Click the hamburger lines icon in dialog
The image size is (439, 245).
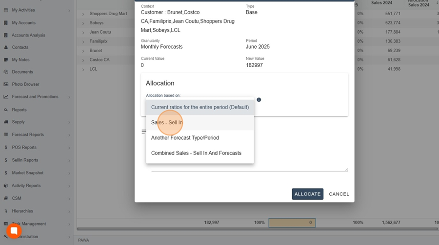click(x=143, y=132)
